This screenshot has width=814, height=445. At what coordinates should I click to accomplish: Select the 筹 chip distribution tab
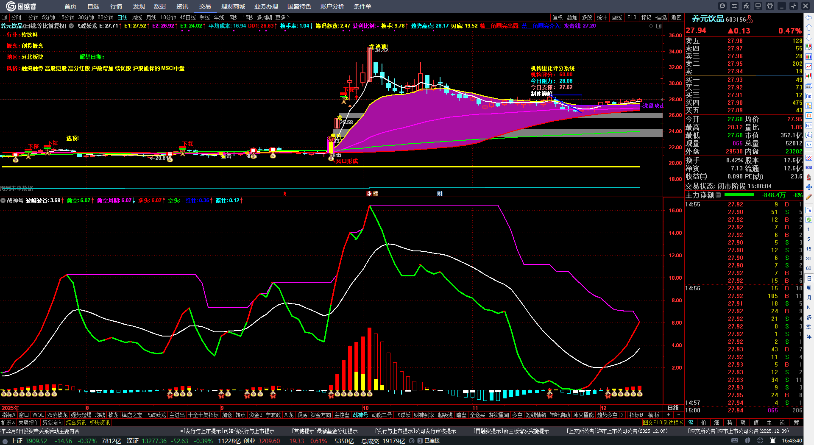click(x=796, y=423)
